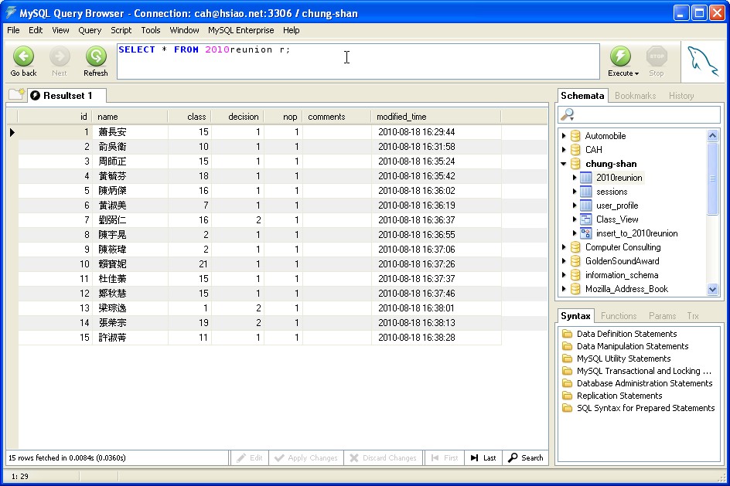
Task: Switch to the Functions tab
Action: (x=619, y=316)
